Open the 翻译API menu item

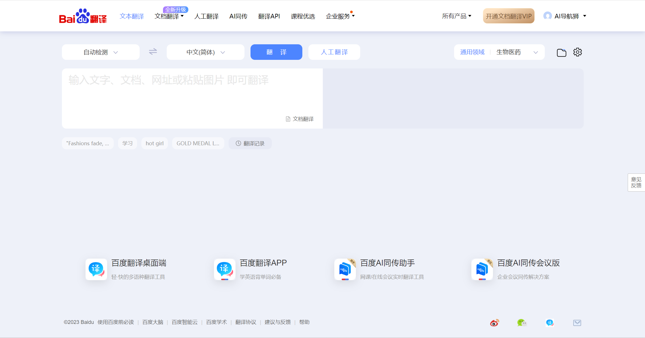tap(269, 16)
